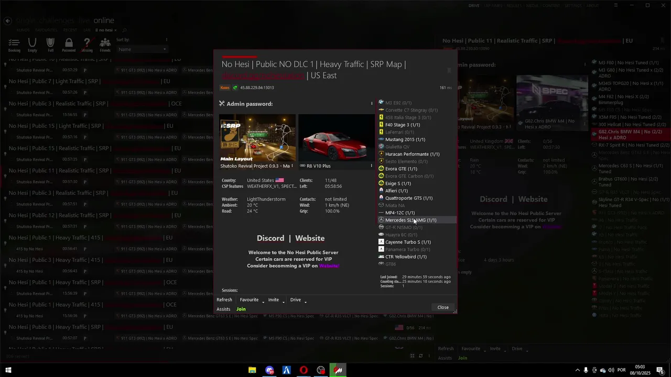This screenshot has width=671, height=377.
Task: Refresh the server details in the dialog
Action: pyautogui.click(x=224, y=300)
